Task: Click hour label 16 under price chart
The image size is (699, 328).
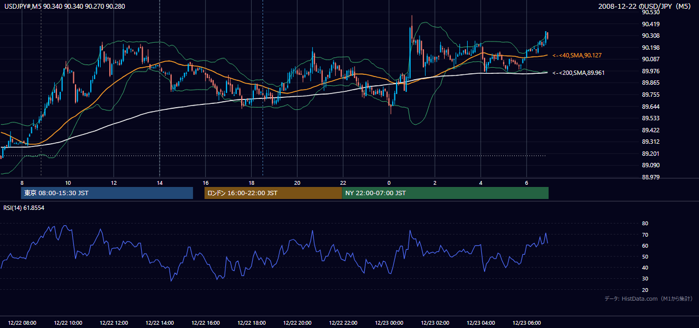Action: pos(205,183)
